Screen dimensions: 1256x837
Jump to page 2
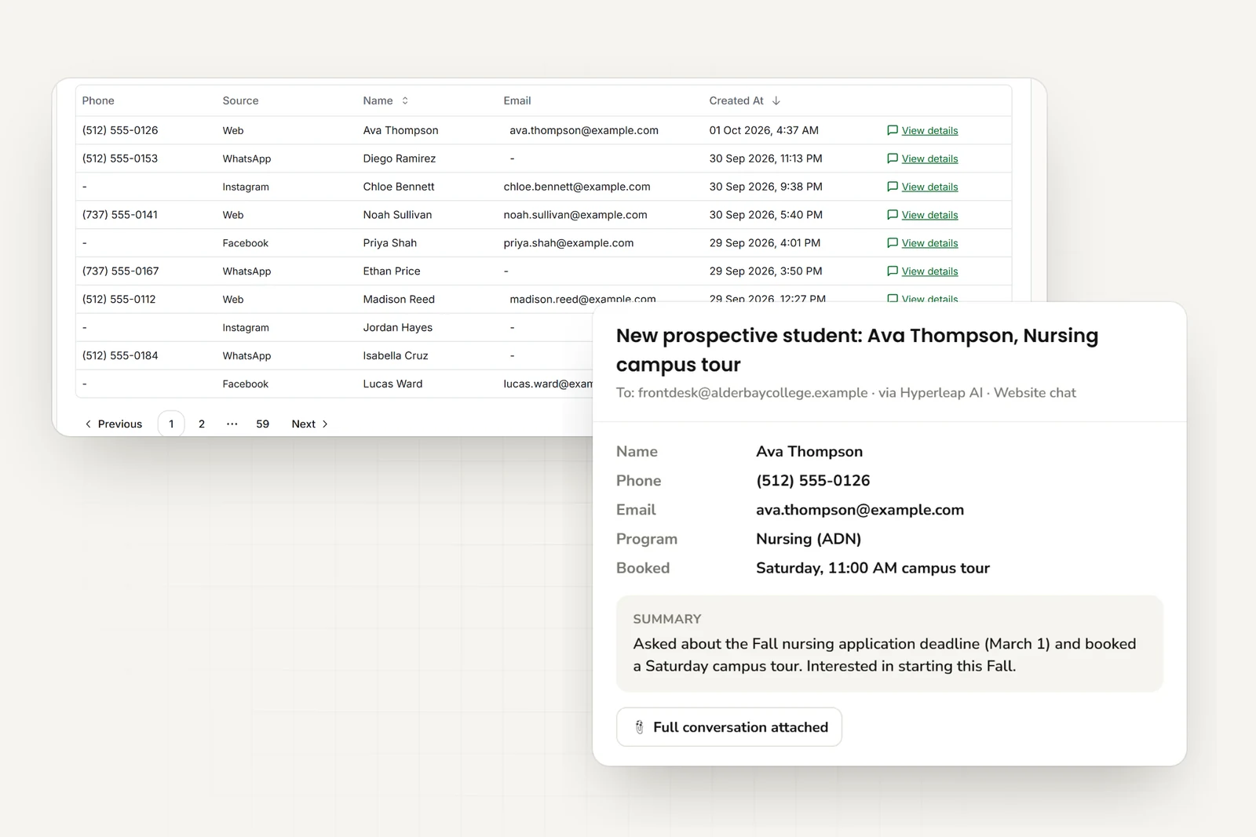(x=202, y=424)
